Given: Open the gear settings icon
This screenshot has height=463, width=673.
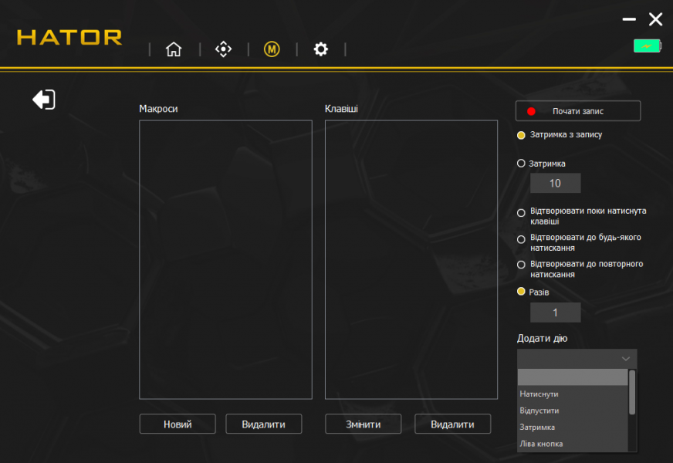Looking at the screenshot, I should pos(320,49).
